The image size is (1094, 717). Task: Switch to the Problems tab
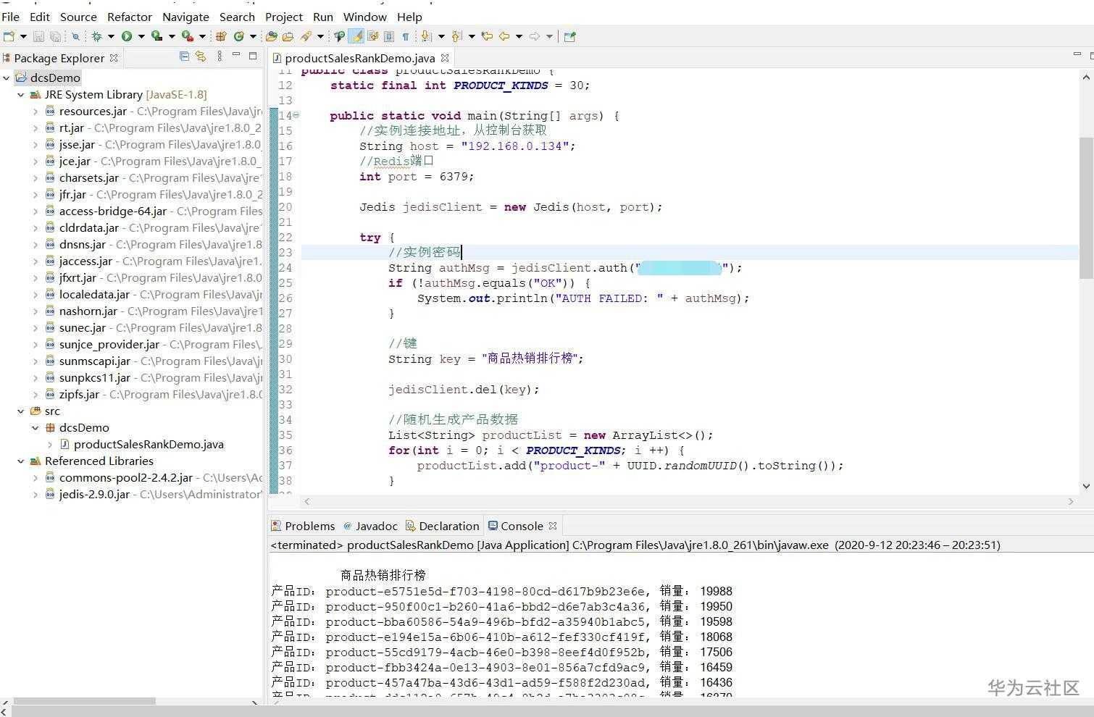click(x=309, y=526)
